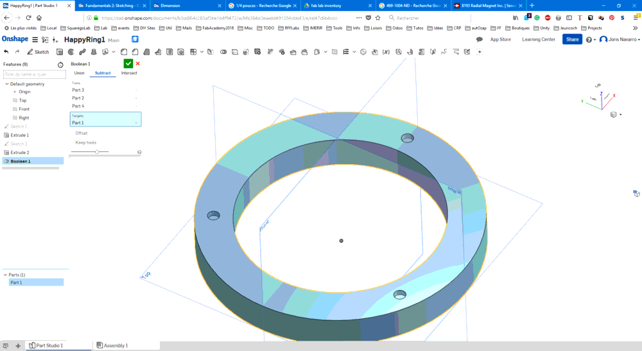Screen dimensions: 642x351
Task: Open the view cube display menu
Action: (616, 115)
